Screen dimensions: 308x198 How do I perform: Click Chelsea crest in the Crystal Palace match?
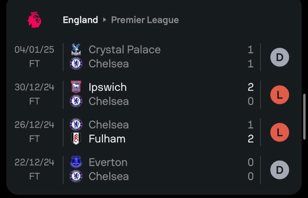(x=76, y=64)
